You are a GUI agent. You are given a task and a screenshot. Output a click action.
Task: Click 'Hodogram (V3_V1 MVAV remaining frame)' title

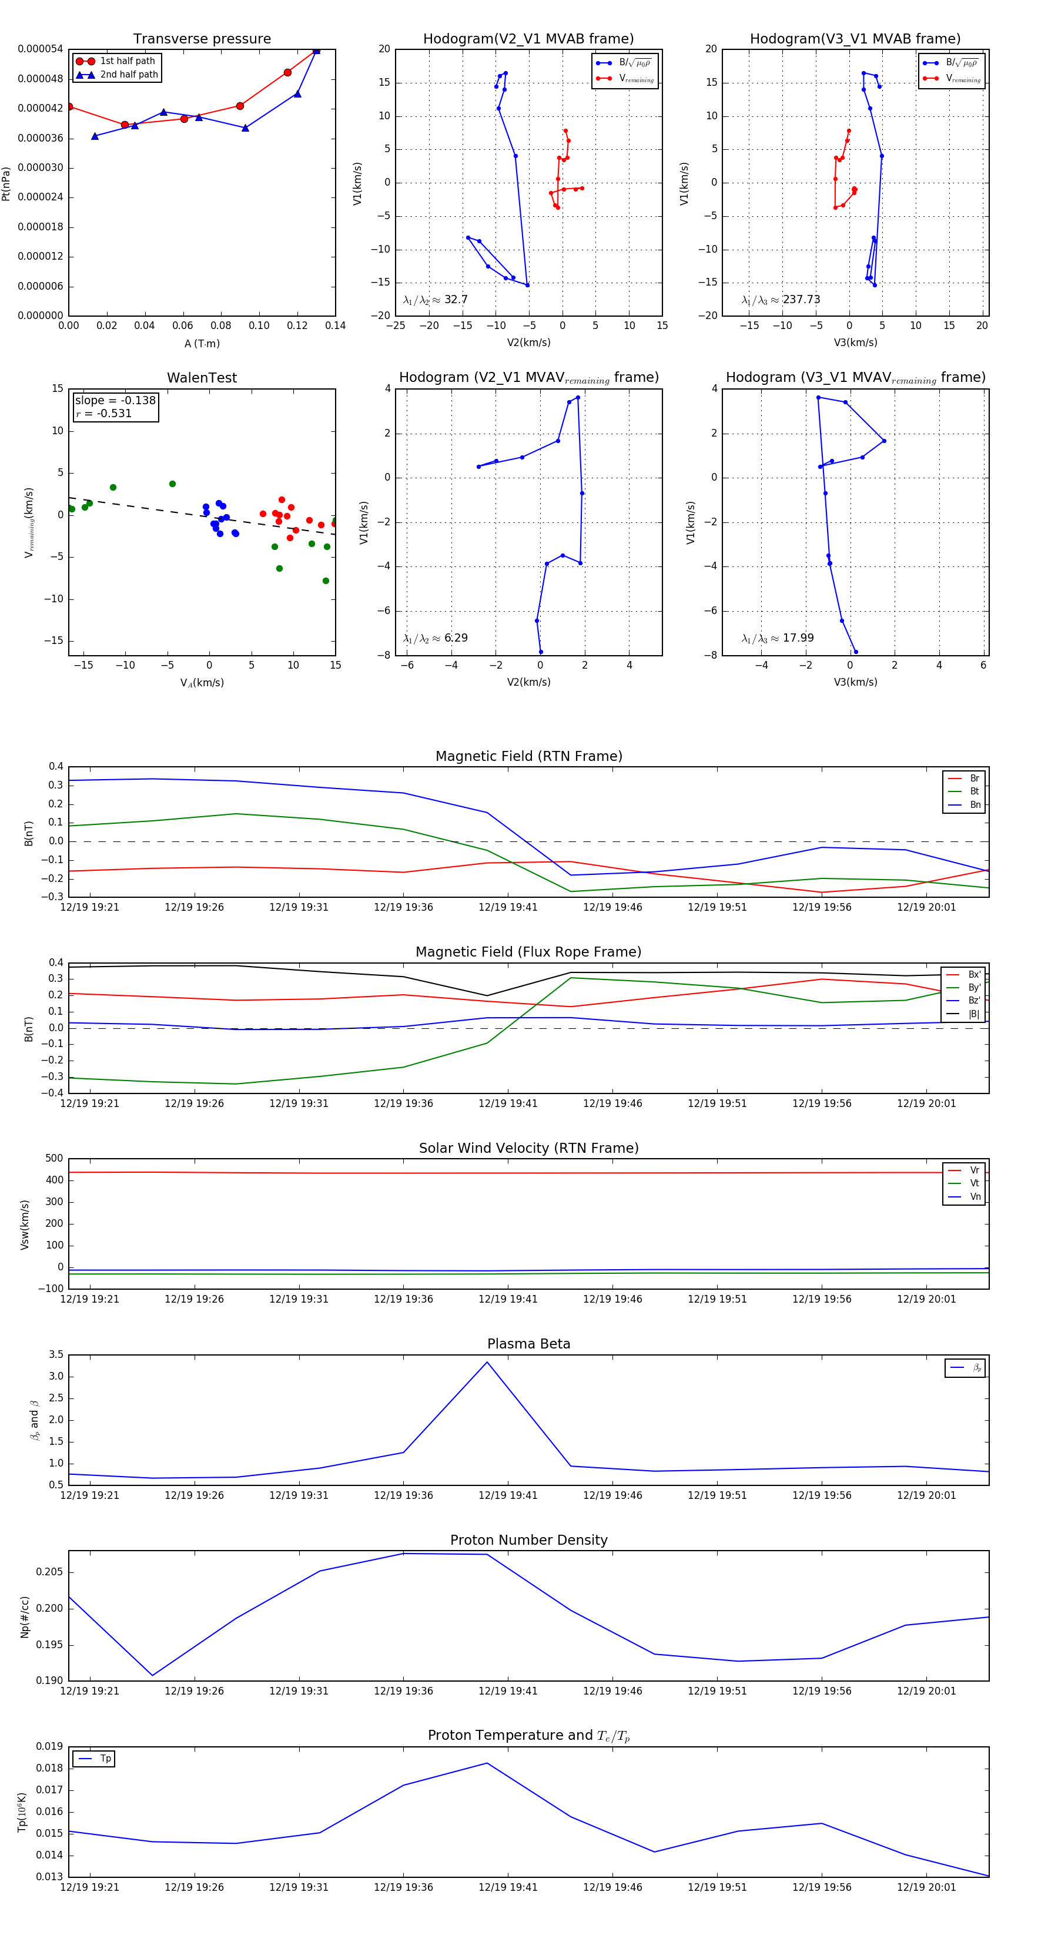855,378
